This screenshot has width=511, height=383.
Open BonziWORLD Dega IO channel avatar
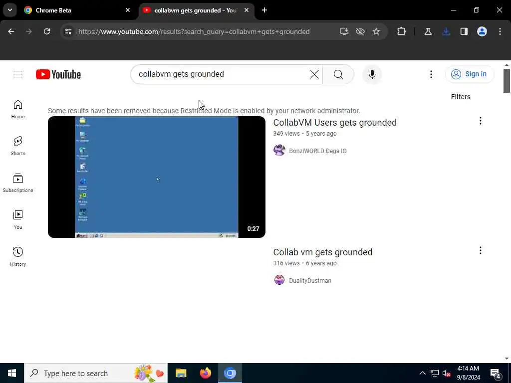click(279, 151)
